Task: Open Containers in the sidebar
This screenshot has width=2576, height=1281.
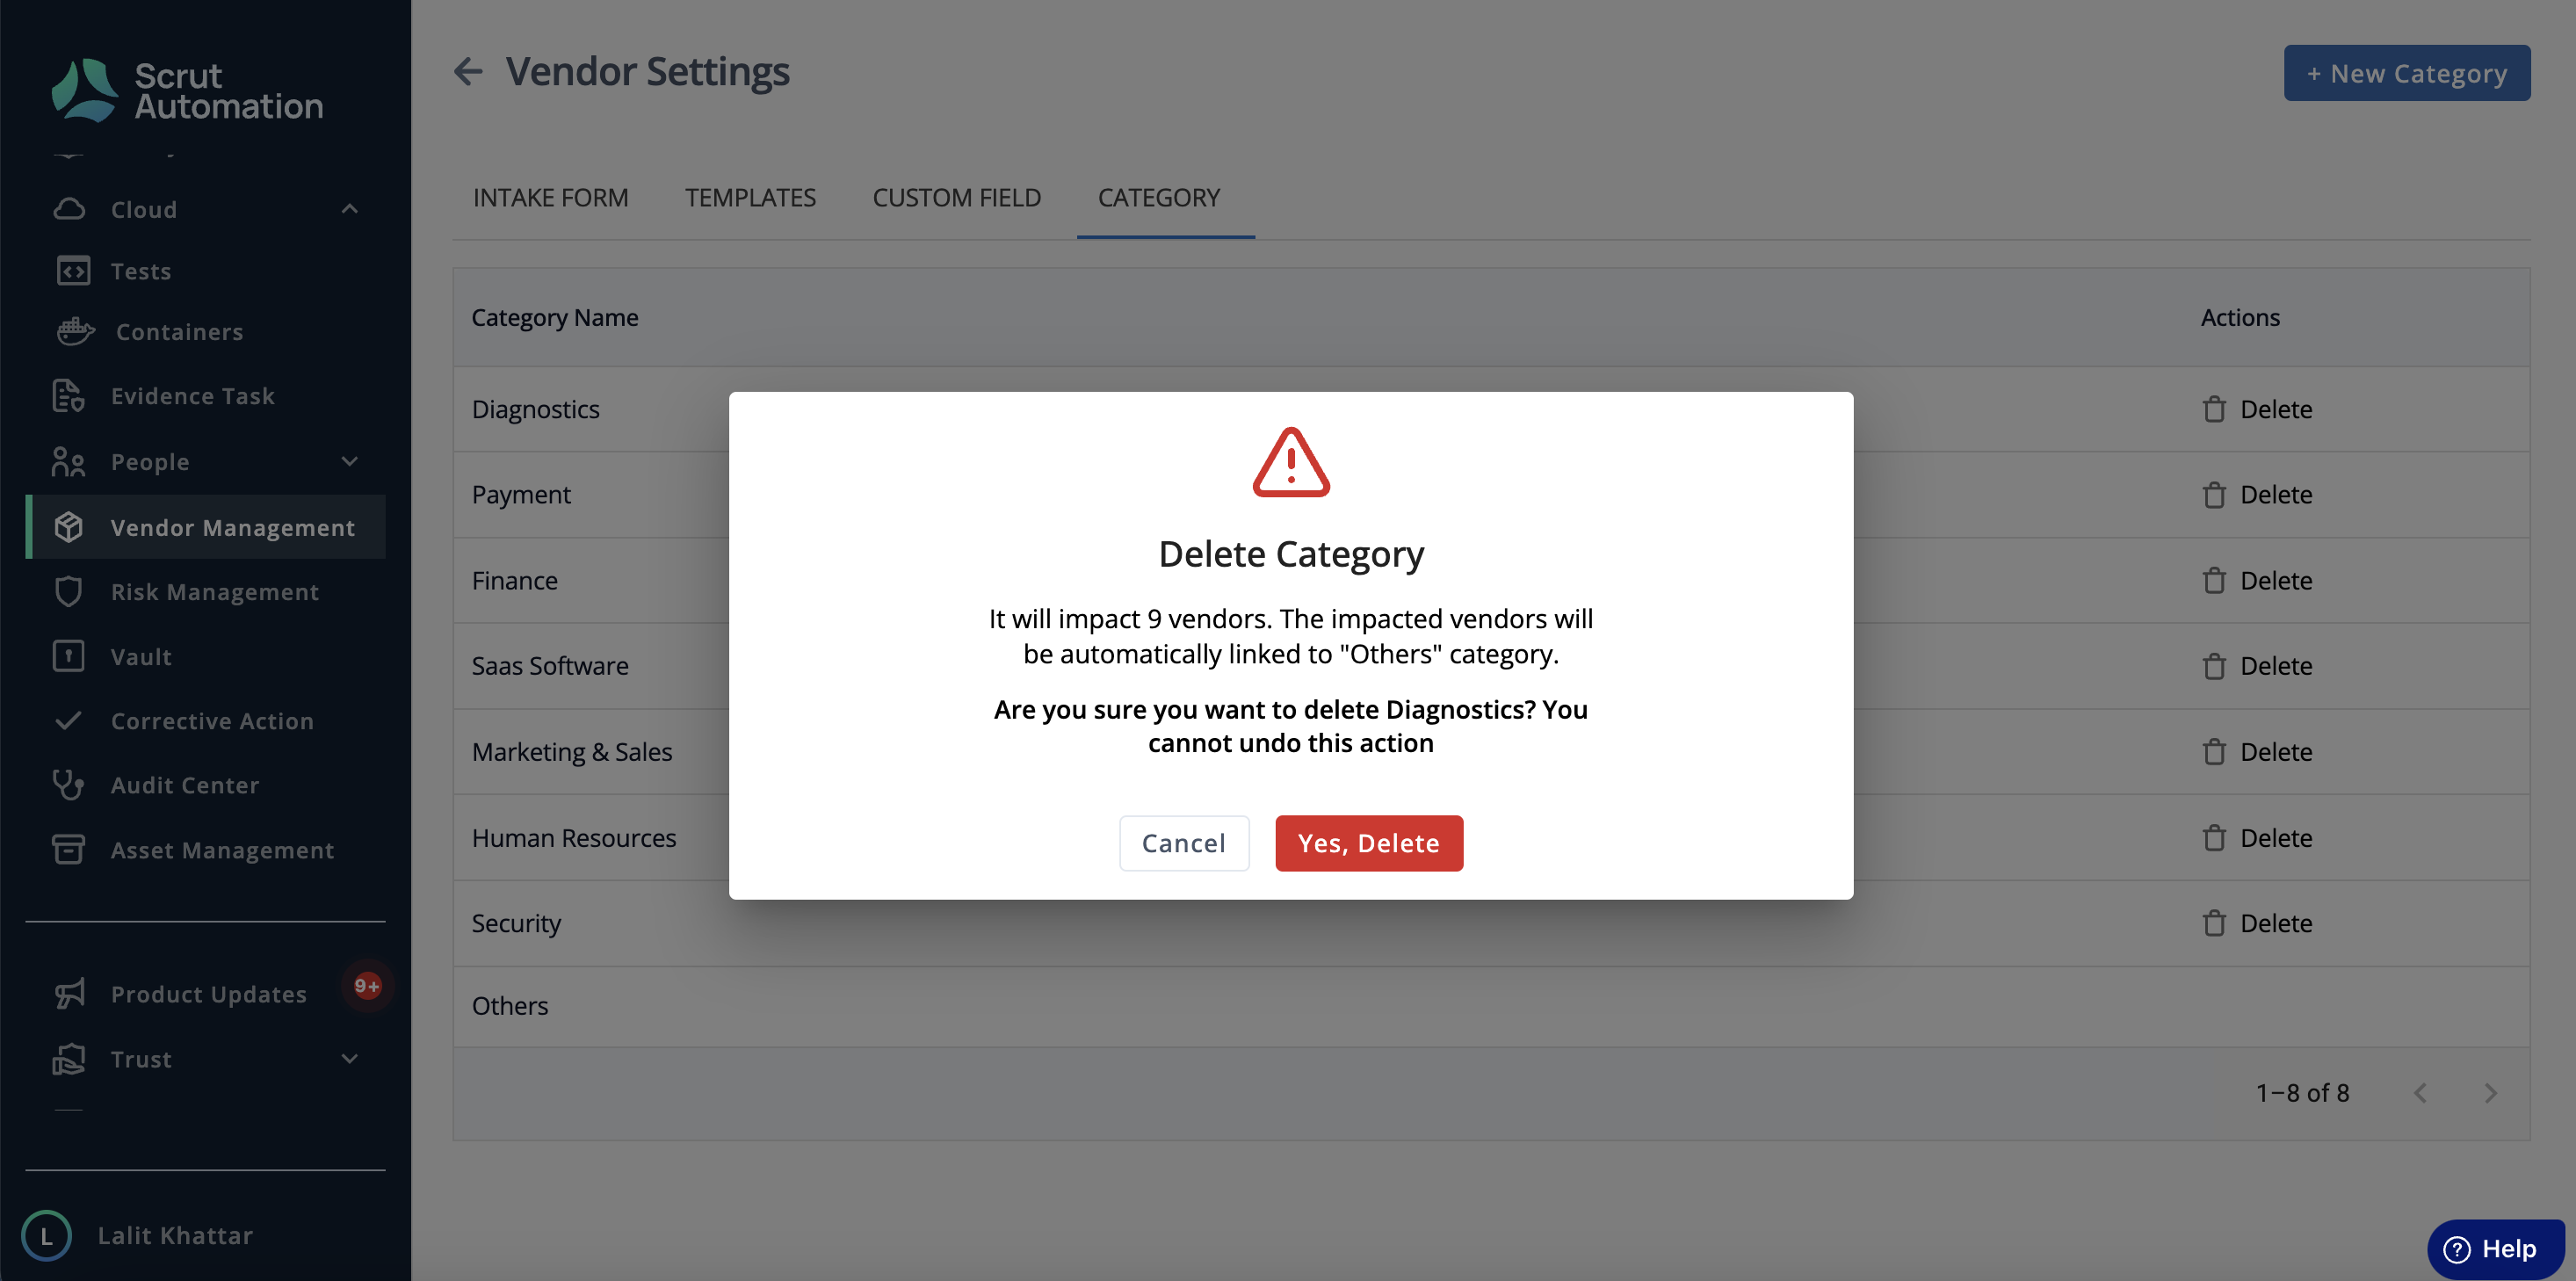Action: point(180,331)
